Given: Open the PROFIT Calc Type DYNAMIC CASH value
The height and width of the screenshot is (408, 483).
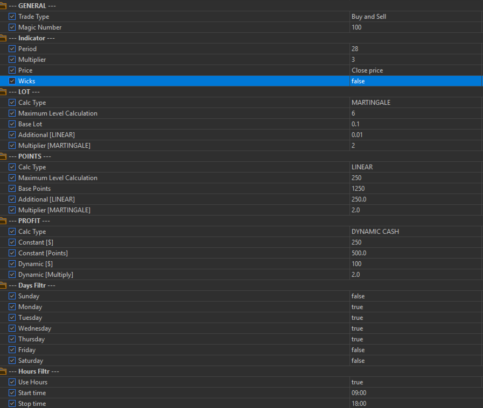Looking at the screenshot, I should 416,232.
